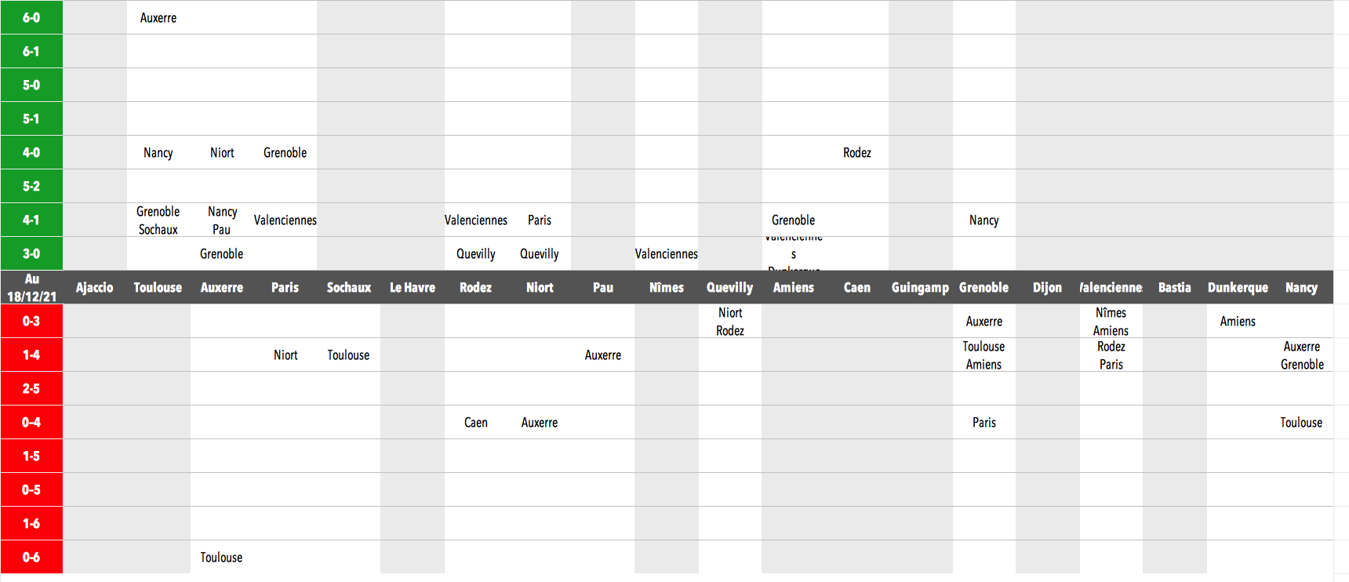Click the red 2-5 score cell
The width and height of the screenshot is (1349, 582).
(x=31, y=388)
